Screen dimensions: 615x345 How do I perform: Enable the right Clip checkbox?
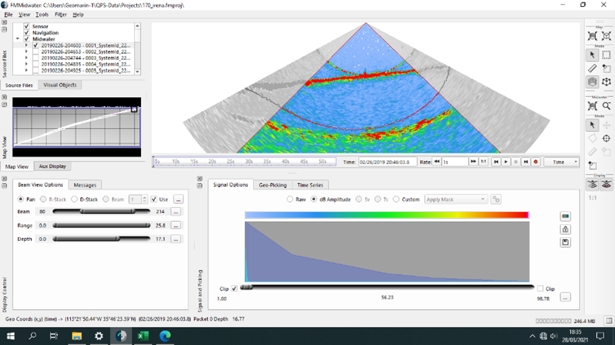click(540, 288)
